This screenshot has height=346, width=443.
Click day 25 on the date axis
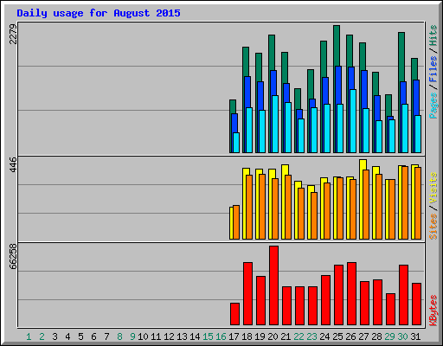click(x=337, y=336)
